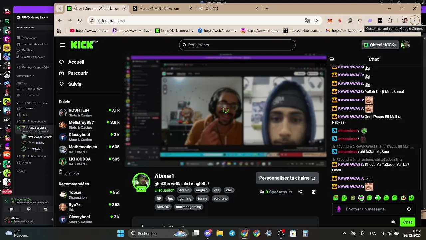Screen dimensions: 426x240
Task: Open the Kick profile avatar menu
Action: click(405, 45)
